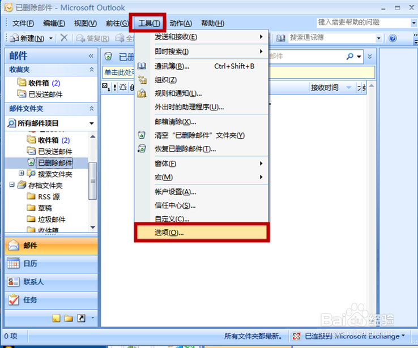Select Sent Items (已发送邮件) under Favorites

40,94
